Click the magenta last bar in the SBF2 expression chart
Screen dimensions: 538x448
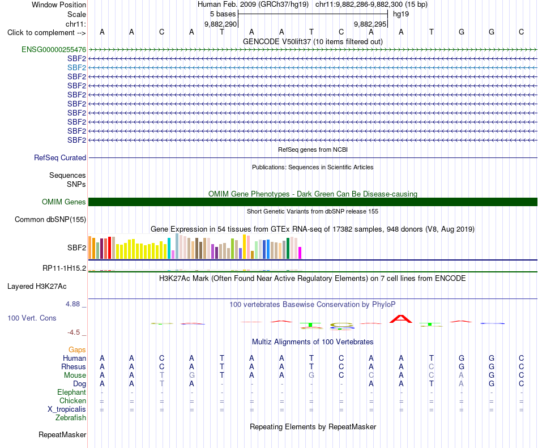click(300, 253)
